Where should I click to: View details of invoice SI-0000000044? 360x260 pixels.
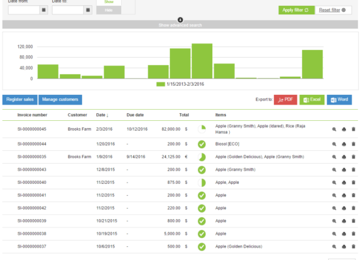click(x=335, y=144)
